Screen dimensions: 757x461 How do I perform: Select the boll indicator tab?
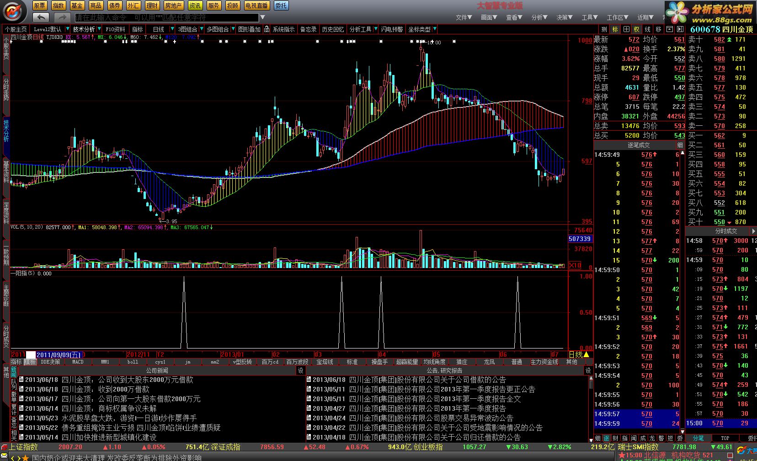(133, 362)
